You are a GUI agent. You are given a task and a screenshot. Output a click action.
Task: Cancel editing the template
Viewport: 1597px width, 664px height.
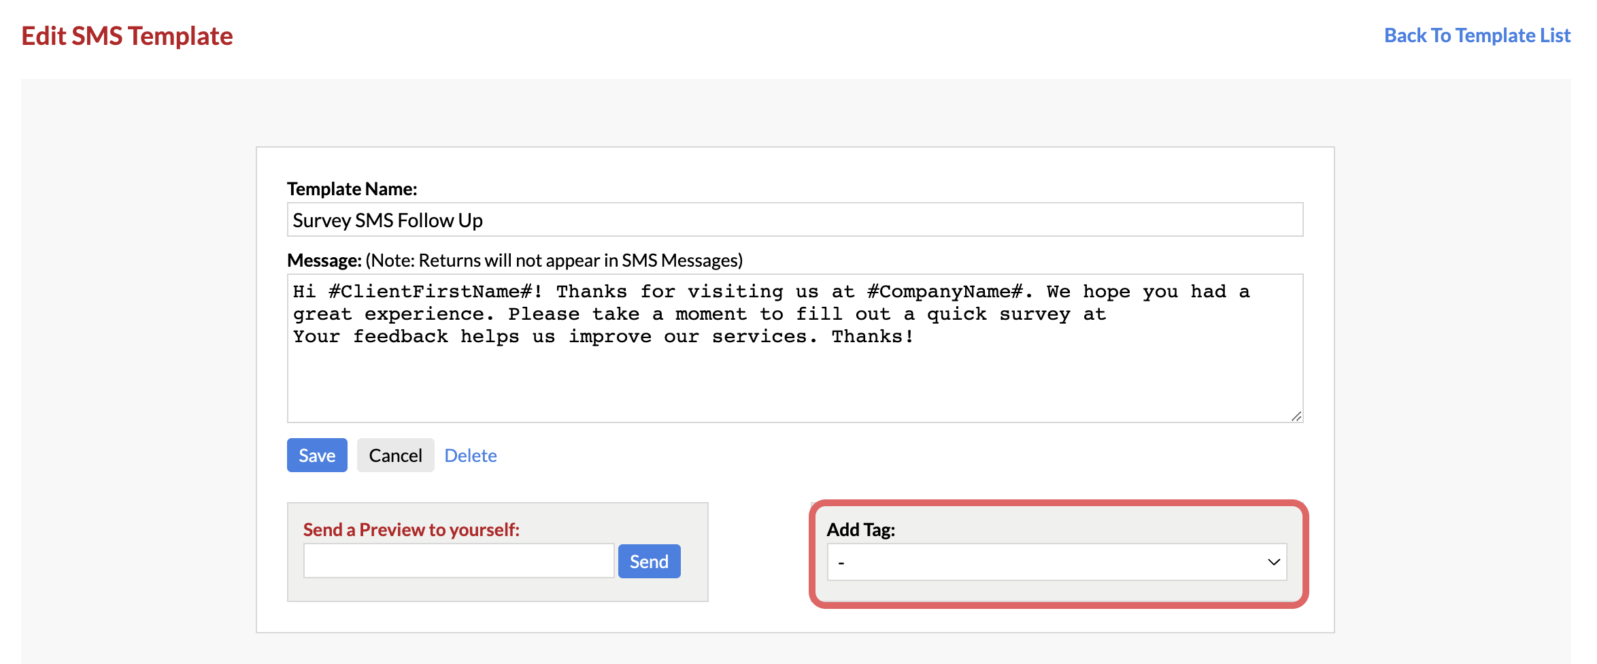tap(395, 455)
